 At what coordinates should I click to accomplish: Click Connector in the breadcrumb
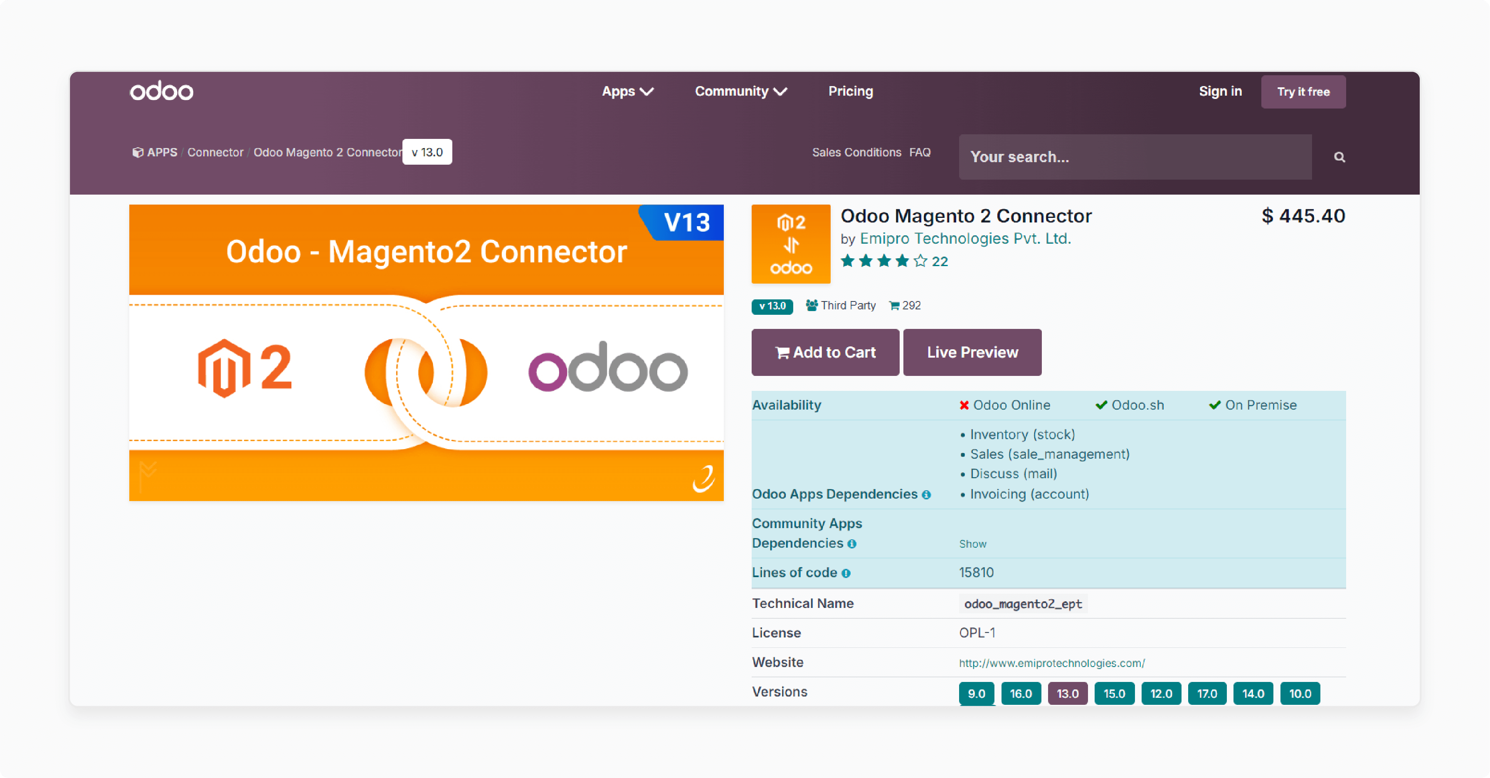215,152
